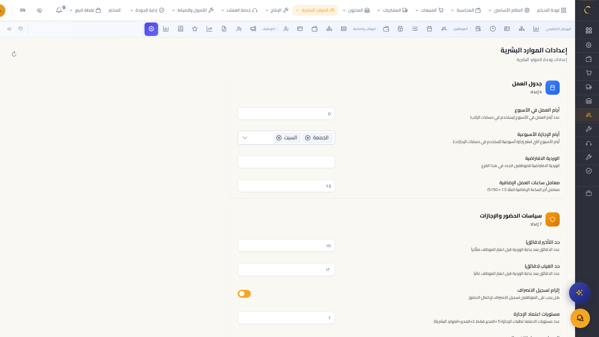This screenshot has width=599, height=337.
Task: Click the refresh icon beside page title
Action: 14,54
